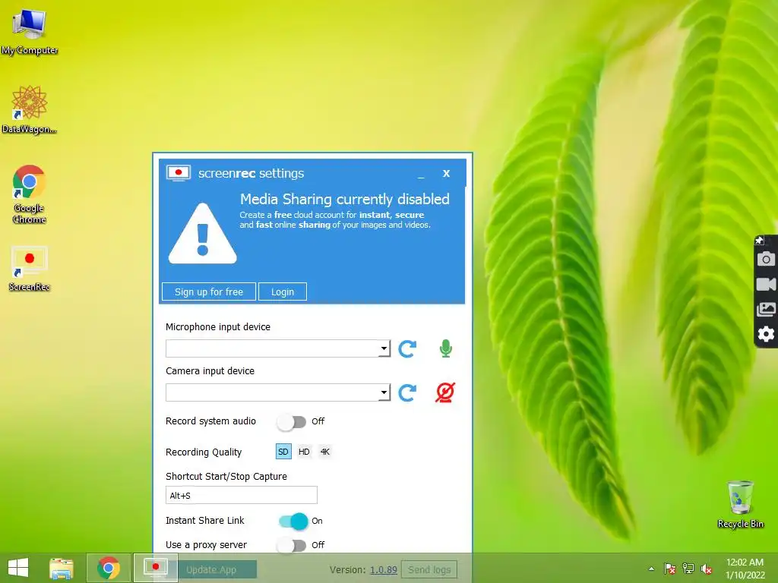This screenshot has width=778, height=583.
Task: Click the muted volume tray icon
Action: (x=707, y=569)
